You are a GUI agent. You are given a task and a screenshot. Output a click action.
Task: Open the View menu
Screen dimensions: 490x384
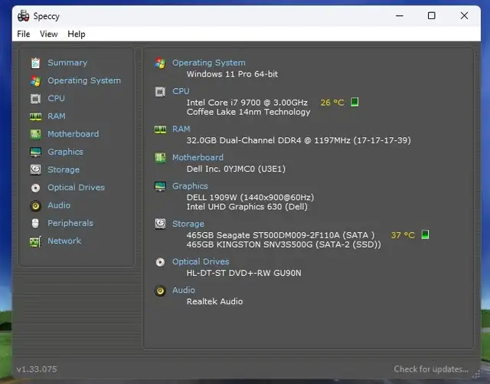[49, 34]
